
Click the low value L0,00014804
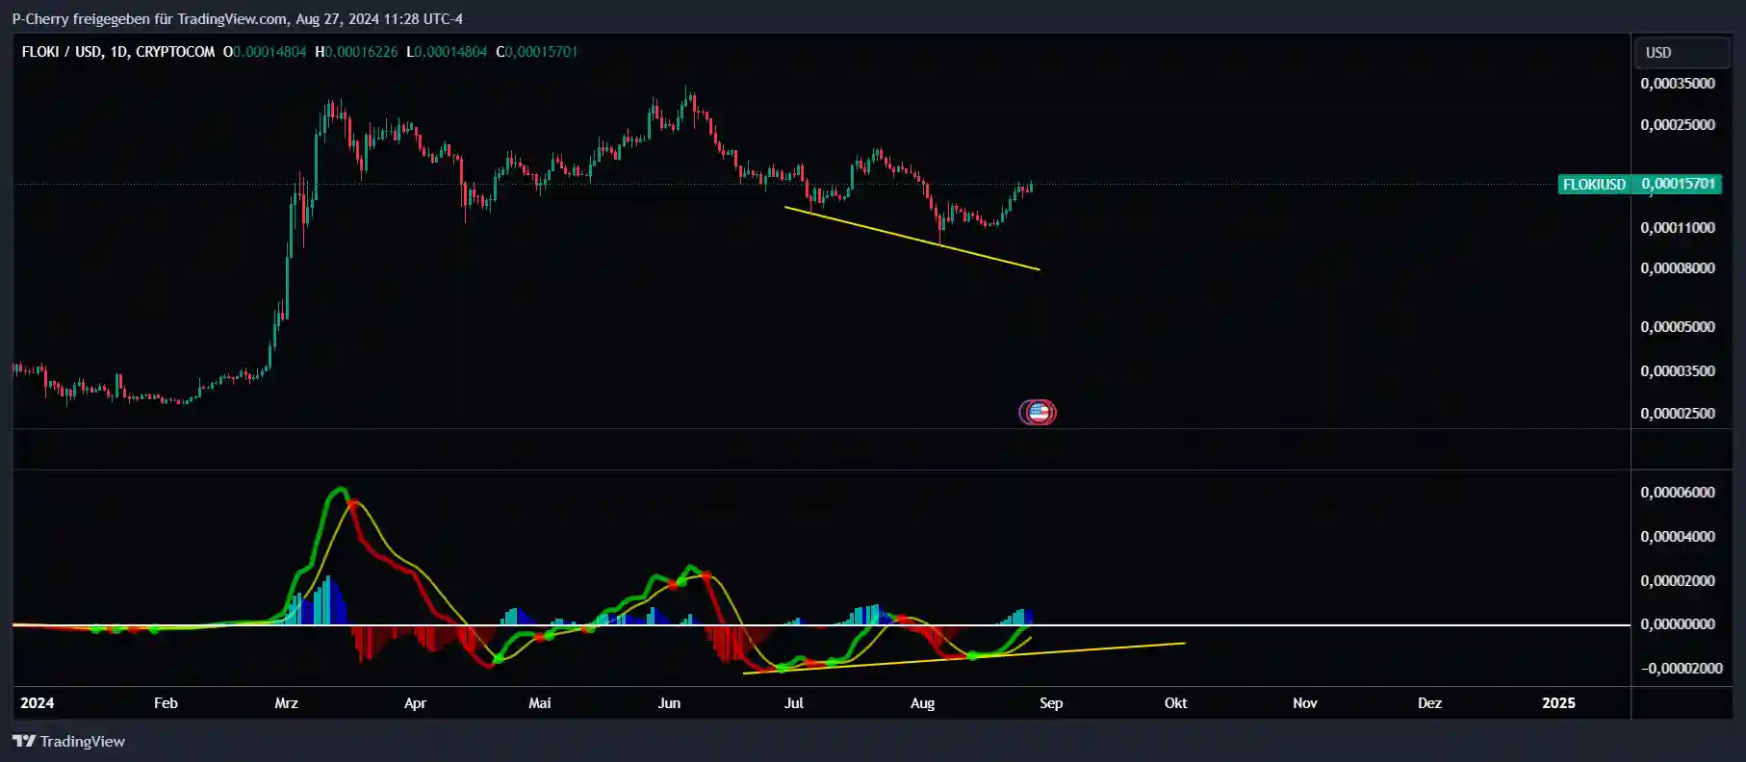click(x=447, y=52)
